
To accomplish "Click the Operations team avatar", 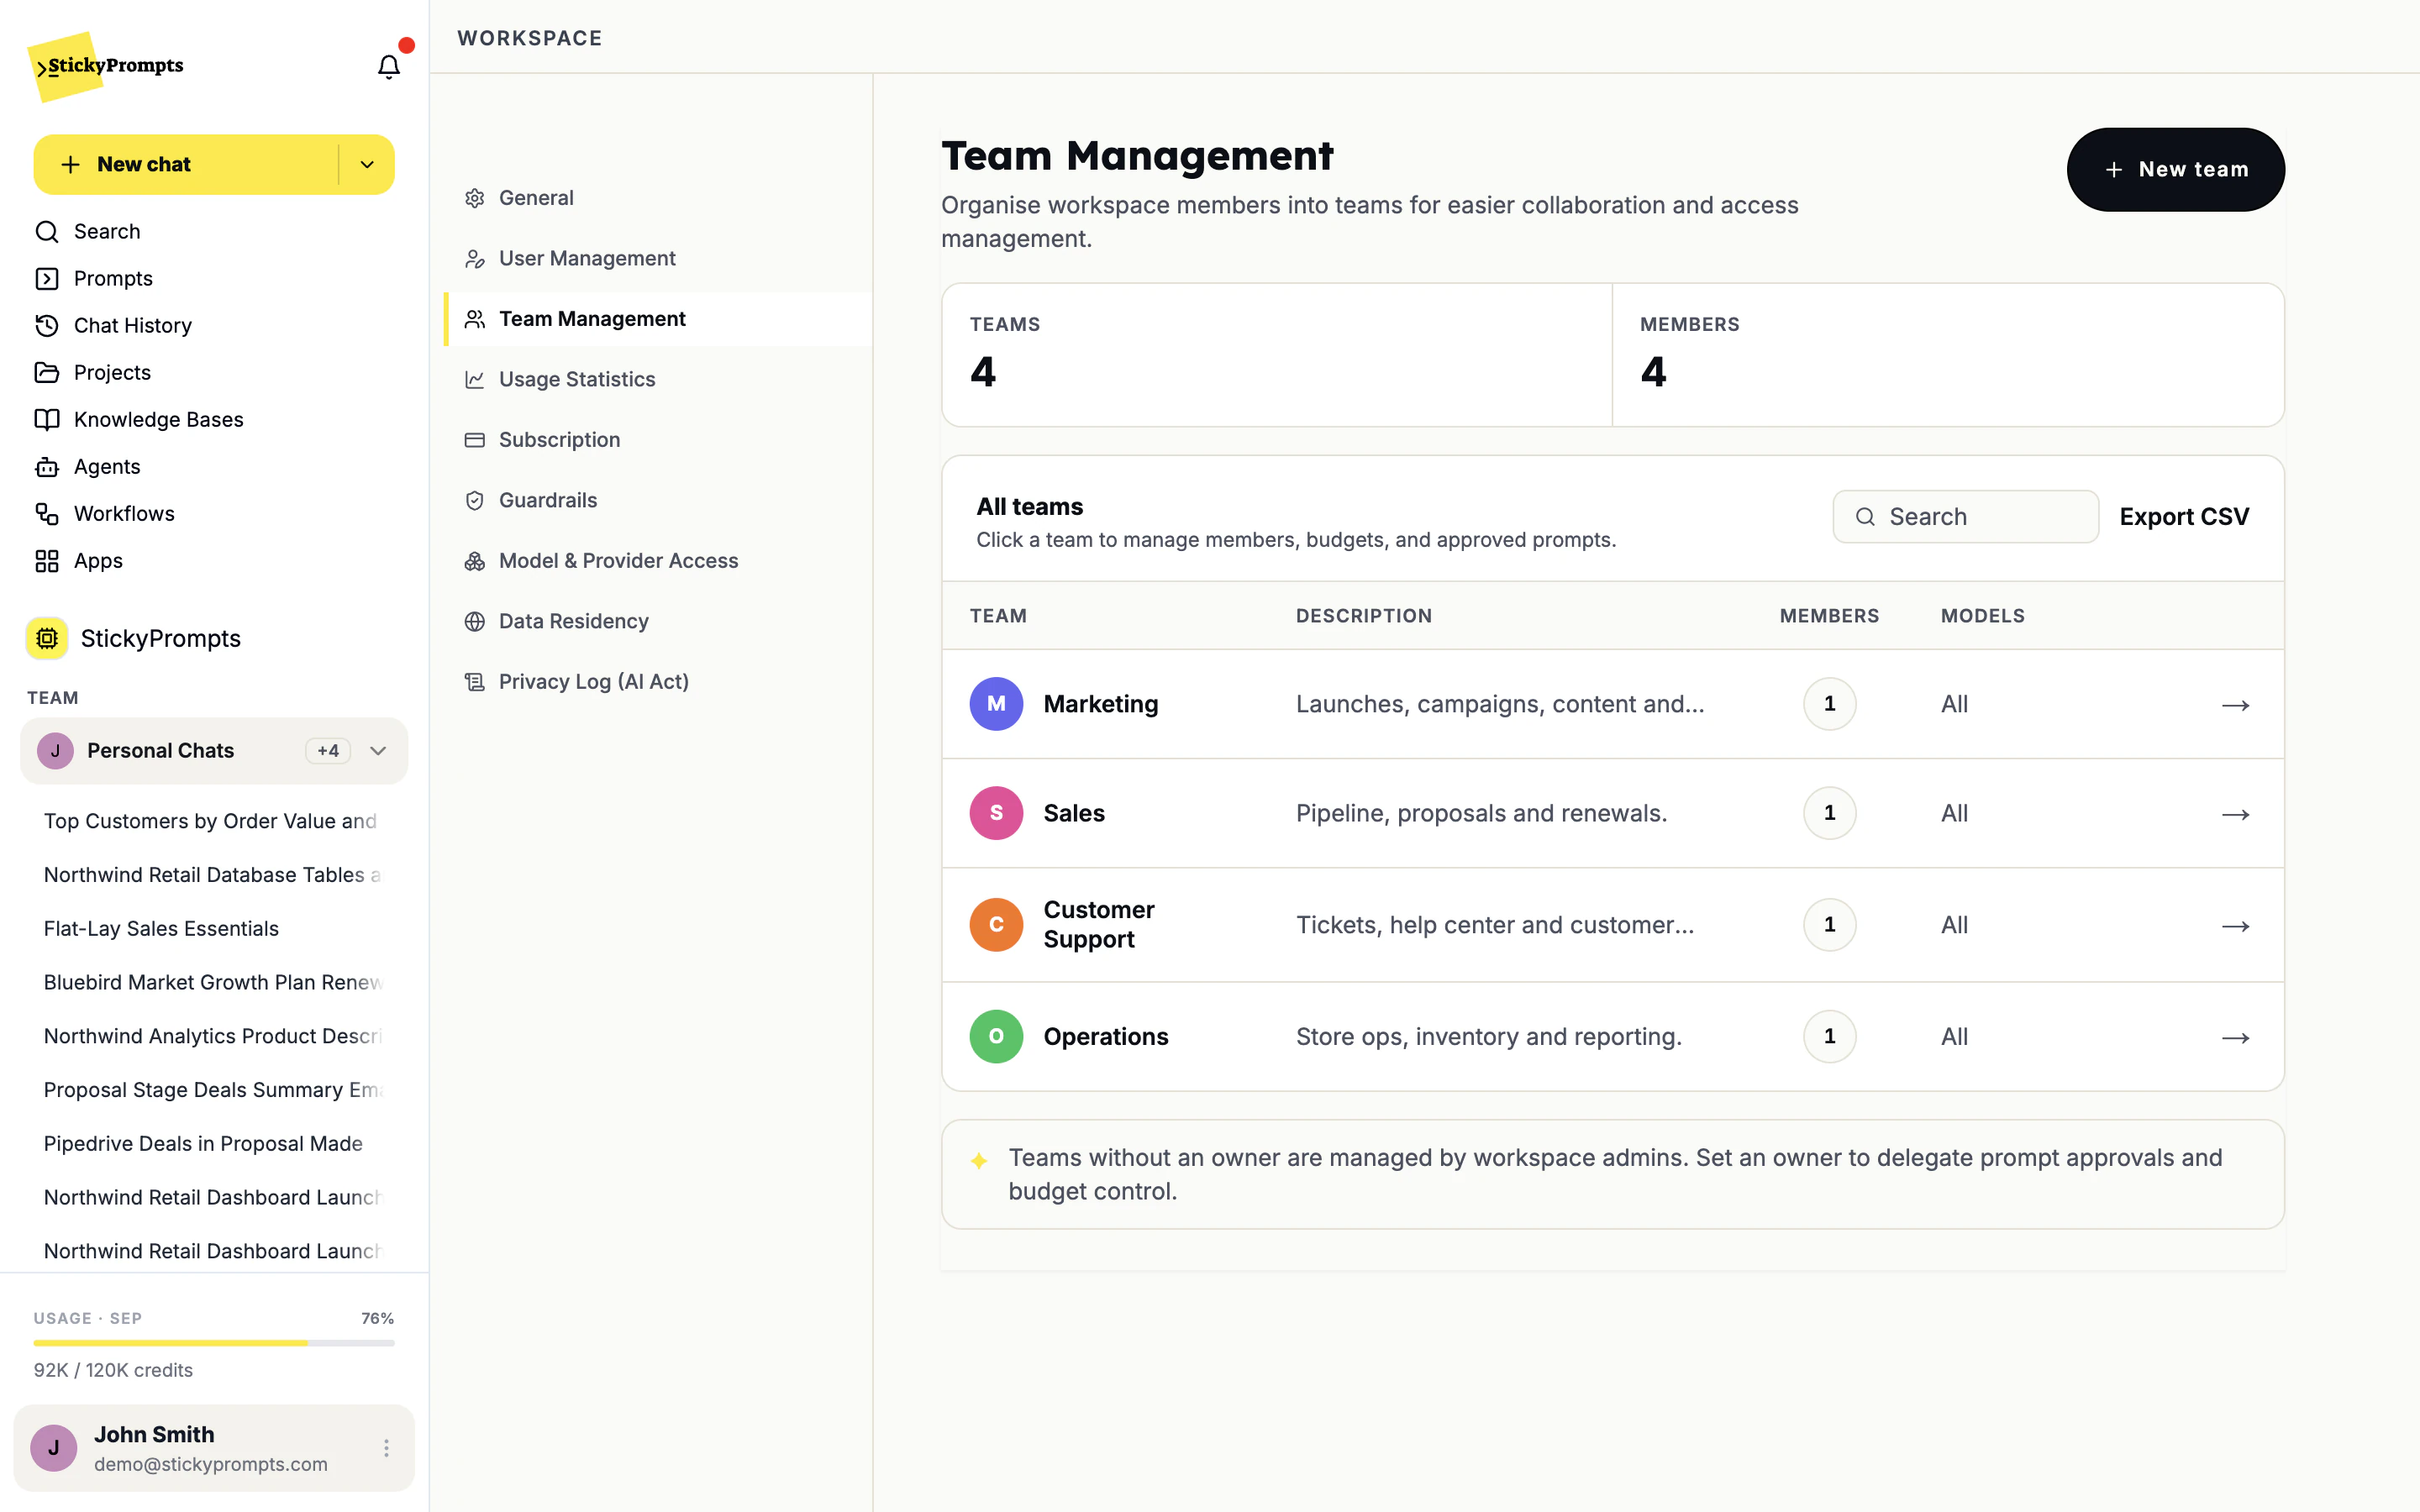I will point(995,1037).
